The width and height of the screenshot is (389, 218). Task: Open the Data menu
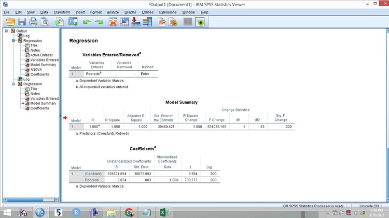coord(44,12)
